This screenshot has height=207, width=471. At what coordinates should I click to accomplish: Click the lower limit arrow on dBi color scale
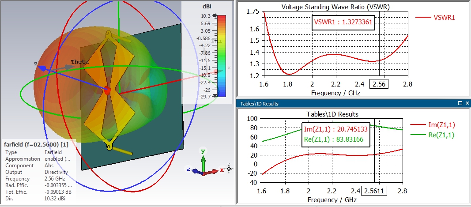click(215, 95)
